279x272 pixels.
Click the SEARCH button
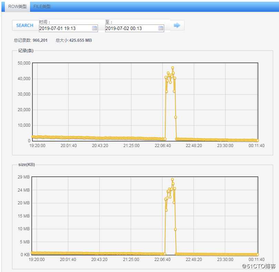tap(25, 26)
